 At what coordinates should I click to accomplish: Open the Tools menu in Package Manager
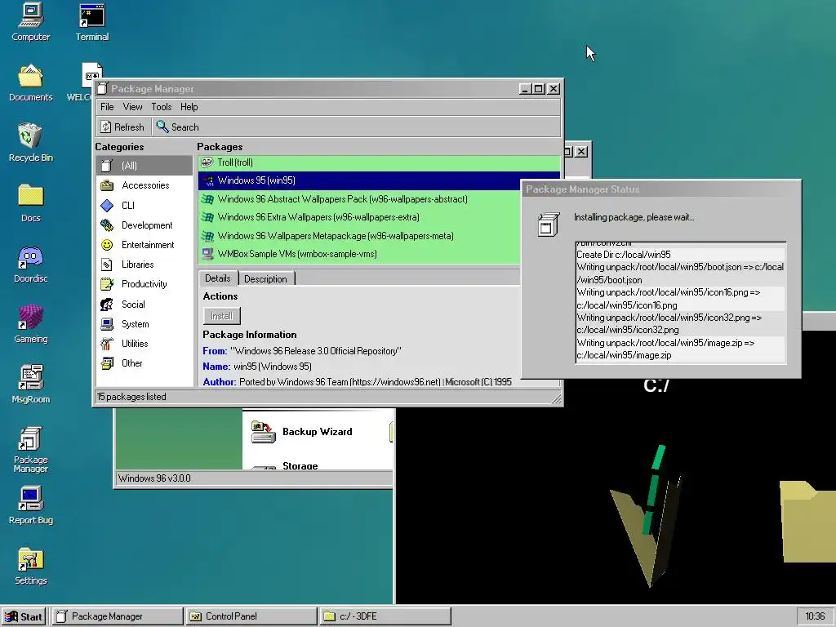tap(162, 107)
